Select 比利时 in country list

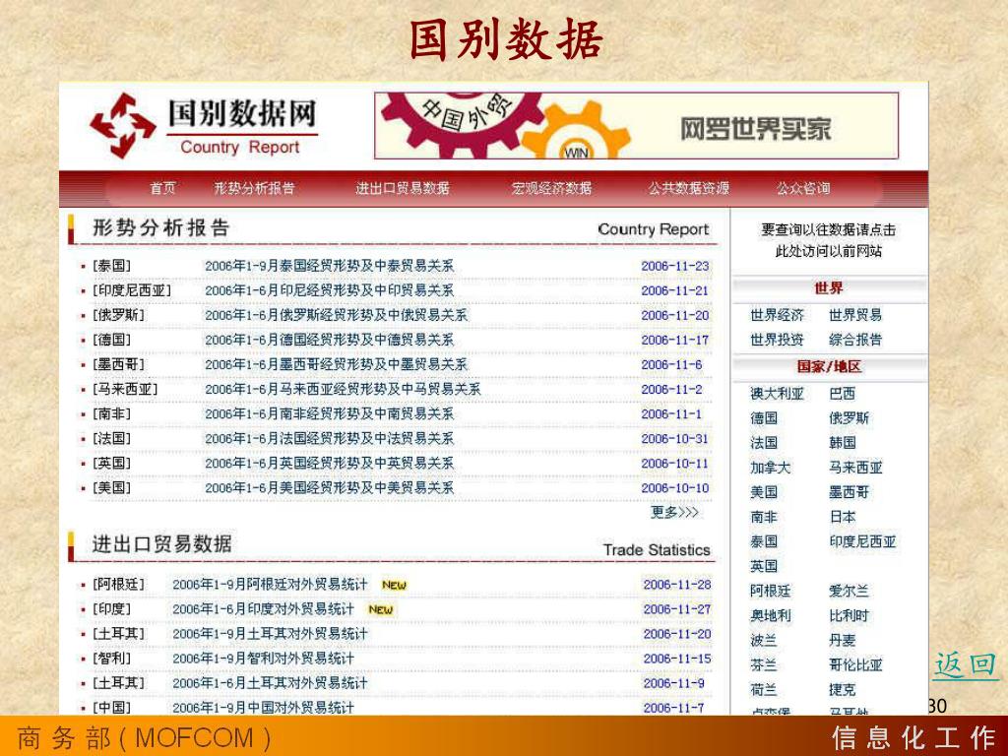point(849,615)
